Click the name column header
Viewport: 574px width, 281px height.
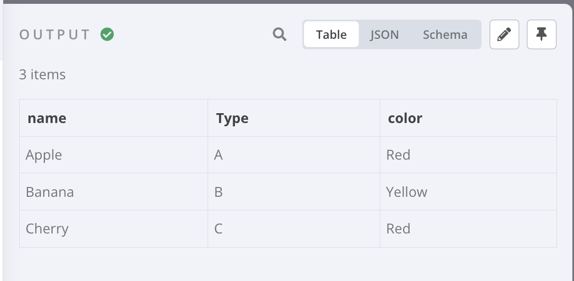tap(113, 118)
